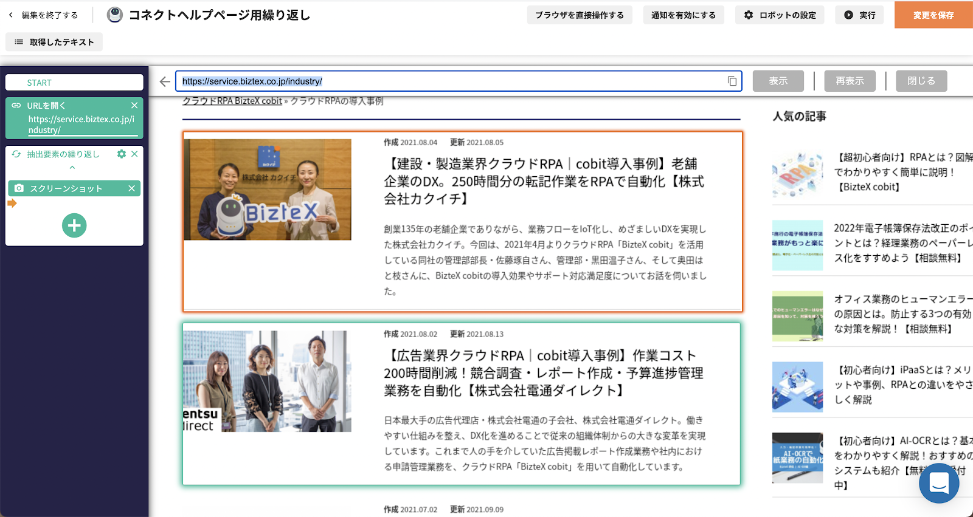Click the loop icon on 抽出要素の繰り返し

click(16, 154)
